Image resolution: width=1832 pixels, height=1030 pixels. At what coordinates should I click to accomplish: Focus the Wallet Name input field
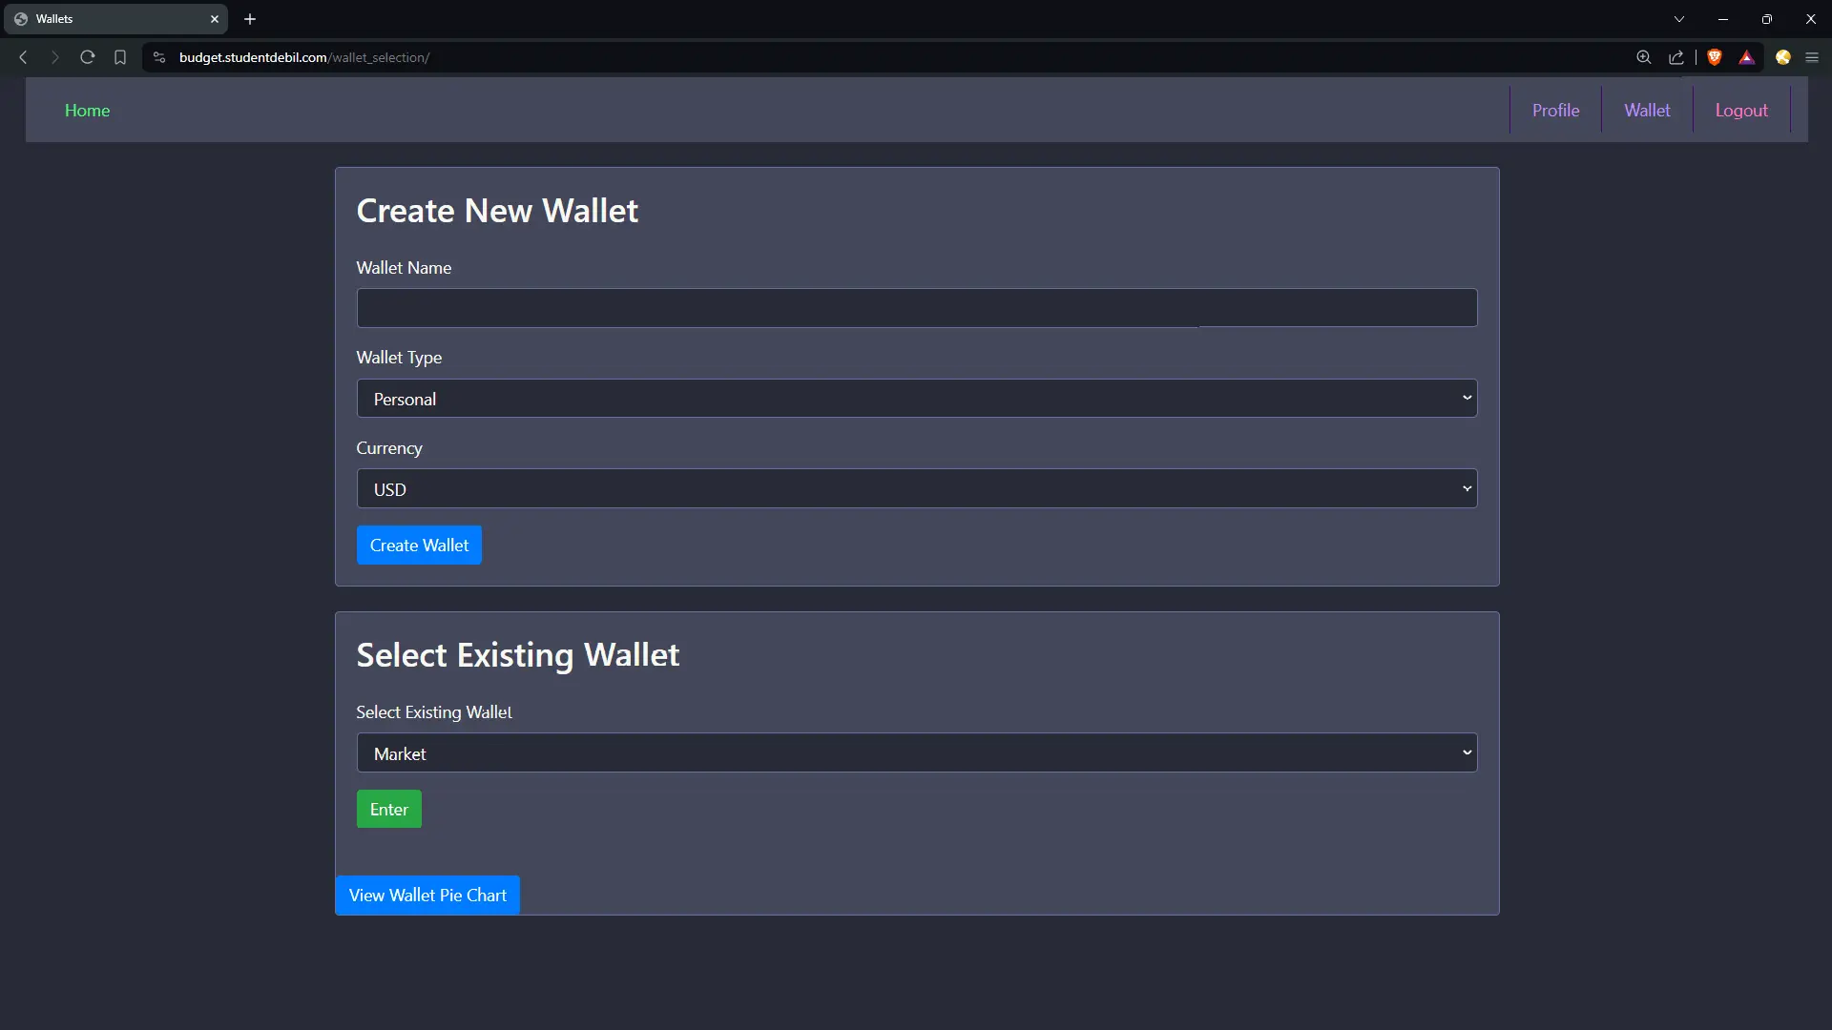917,308
